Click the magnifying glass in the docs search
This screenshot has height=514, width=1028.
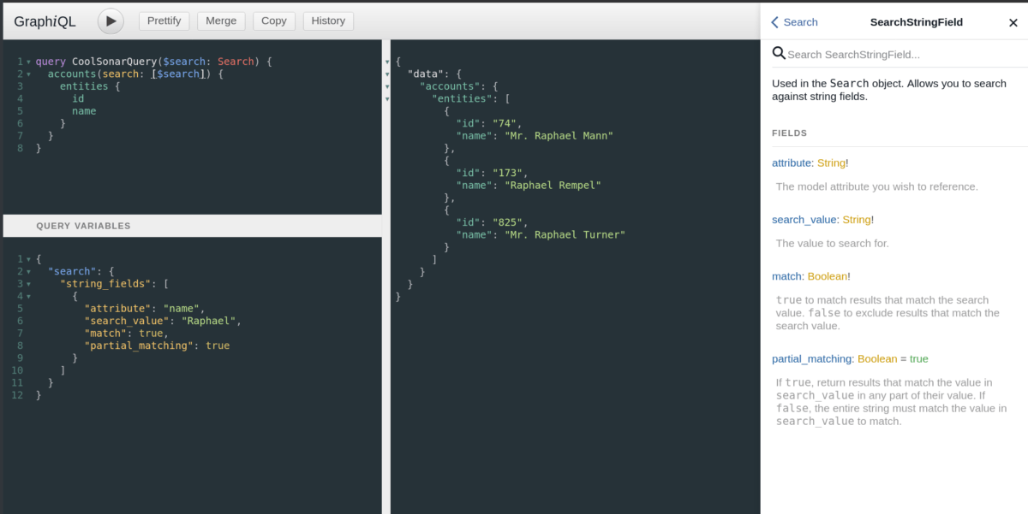pos(779,53)
